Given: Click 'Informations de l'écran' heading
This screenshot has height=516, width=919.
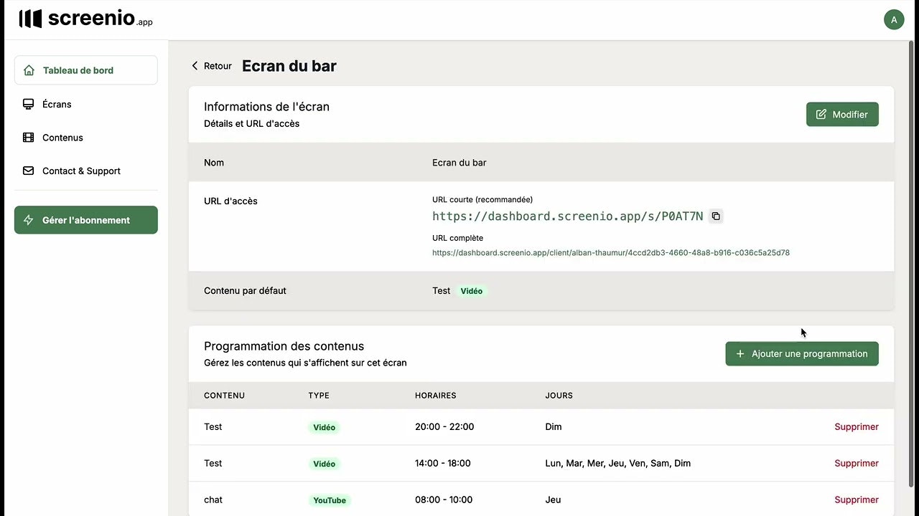Looking at the screenshot, I should pyautogui.click(x=267, y=107).
